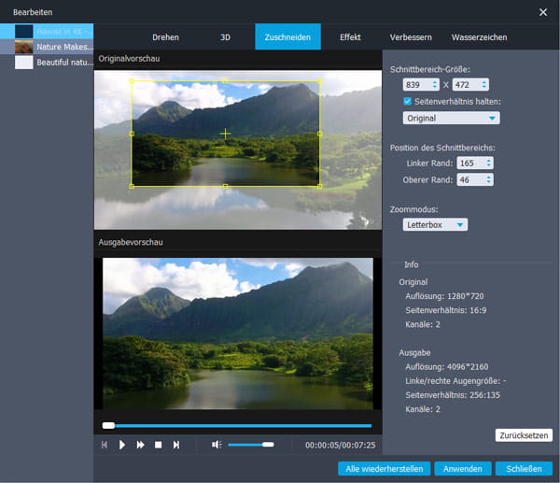This screenshot has height=483, width=560.
Task: Toggle Seitenverhältnis halten checkbox
Action: [408, 101]
